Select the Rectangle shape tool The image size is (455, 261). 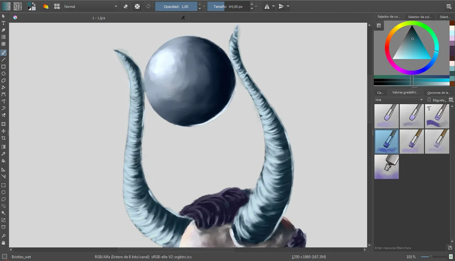coord(4,66)
